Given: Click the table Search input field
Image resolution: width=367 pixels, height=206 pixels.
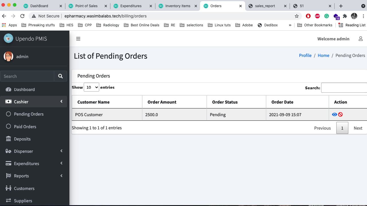Looking at the screenshot, I should (x=344, y=88).
